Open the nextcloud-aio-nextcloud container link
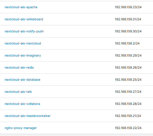Viewport: 153px width, 136px height. point(23,43)
